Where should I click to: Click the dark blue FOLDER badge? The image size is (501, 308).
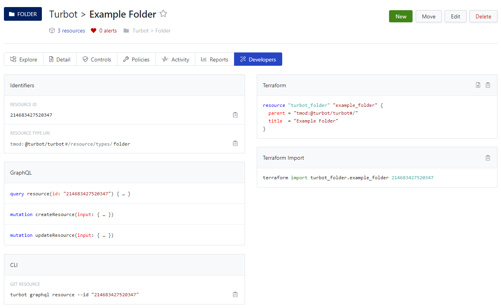tap(23, 13)
